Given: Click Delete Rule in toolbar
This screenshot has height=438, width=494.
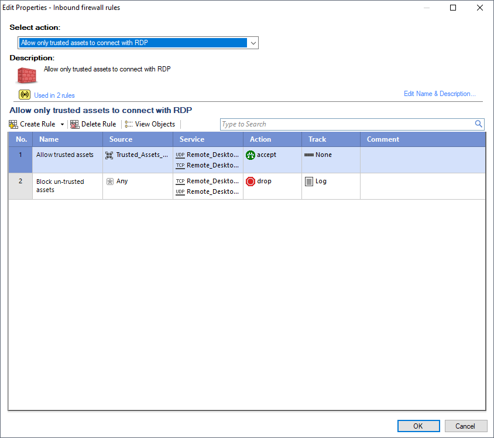Looking at the screenshot, I should [93, 124].
